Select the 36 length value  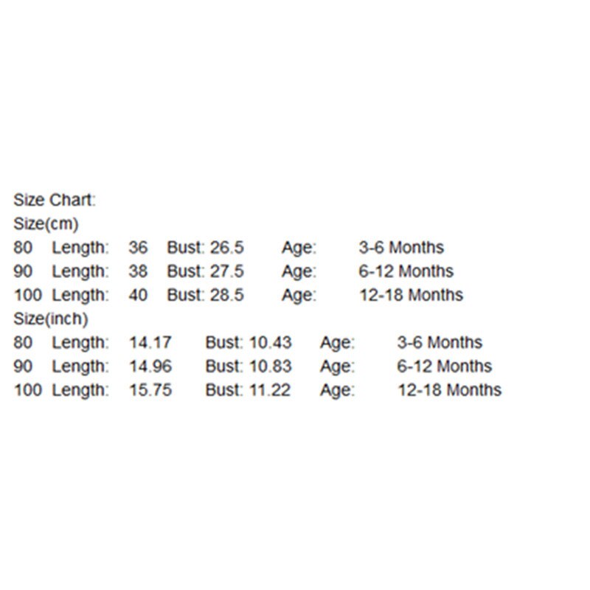[138, 248]
